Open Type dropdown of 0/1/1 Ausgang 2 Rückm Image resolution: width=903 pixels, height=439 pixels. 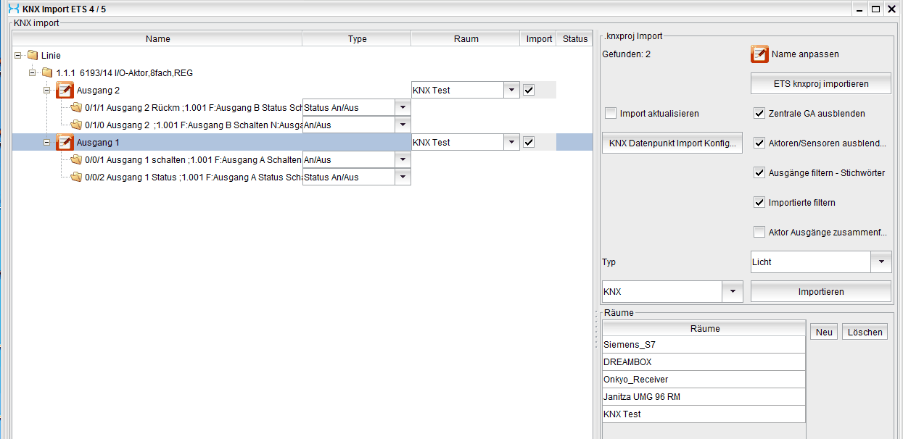tap(403, 107)
